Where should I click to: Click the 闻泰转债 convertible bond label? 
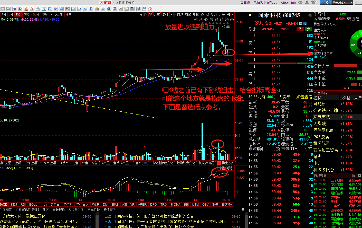click(x=322, y=19)
